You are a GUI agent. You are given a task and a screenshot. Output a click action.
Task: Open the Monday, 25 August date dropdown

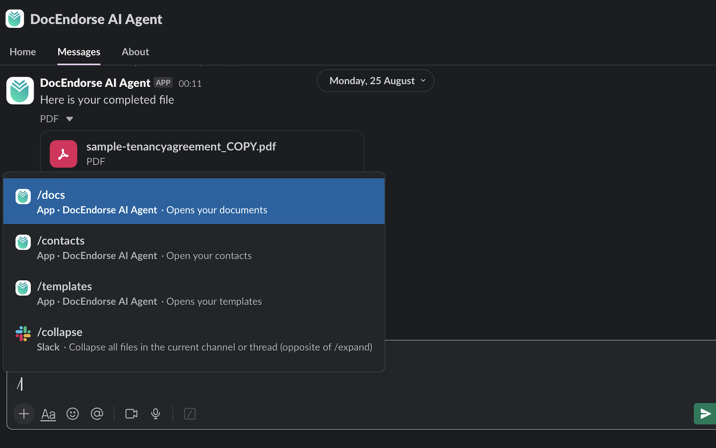(x=375, y=81)
